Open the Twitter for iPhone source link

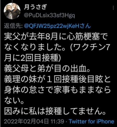[x=91, y=121]
